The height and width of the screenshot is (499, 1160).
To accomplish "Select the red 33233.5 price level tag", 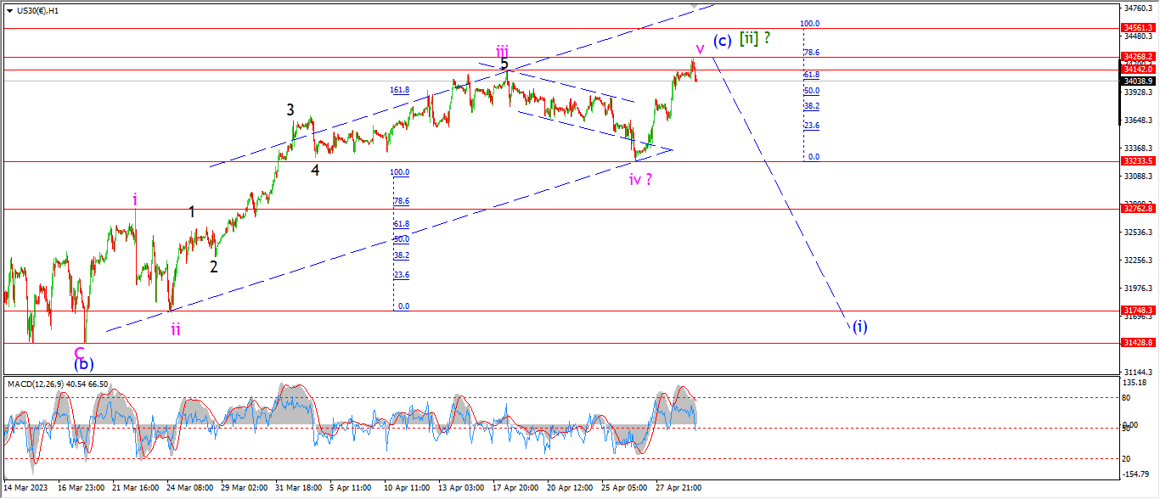I will [x=1138, y=160].
